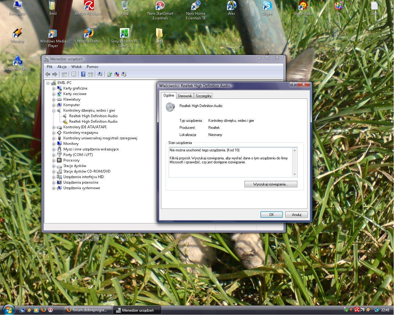Expand the Kontrolery IDE ATA/ATAPI node
The height and width of the screenshot is (315, 394).
point(54,127)
